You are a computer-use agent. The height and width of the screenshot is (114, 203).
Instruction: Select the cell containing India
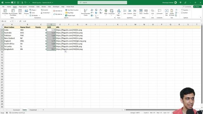click(x=12, y=30)
